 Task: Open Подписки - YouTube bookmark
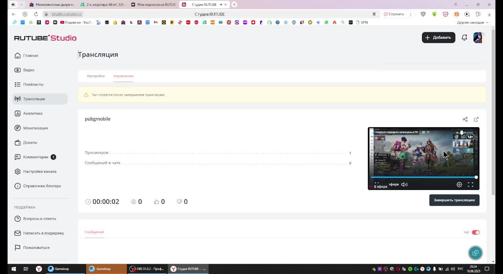pyautogui.click(x=75, y=22)
